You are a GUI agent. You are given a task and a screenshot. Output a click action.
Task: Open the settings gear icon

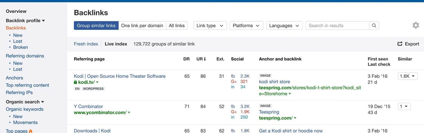click(x=416, y=25)
